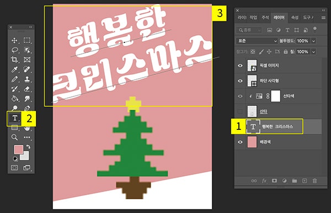Select the Crop tool
This screenshot has height=213, width=331.
14,59
